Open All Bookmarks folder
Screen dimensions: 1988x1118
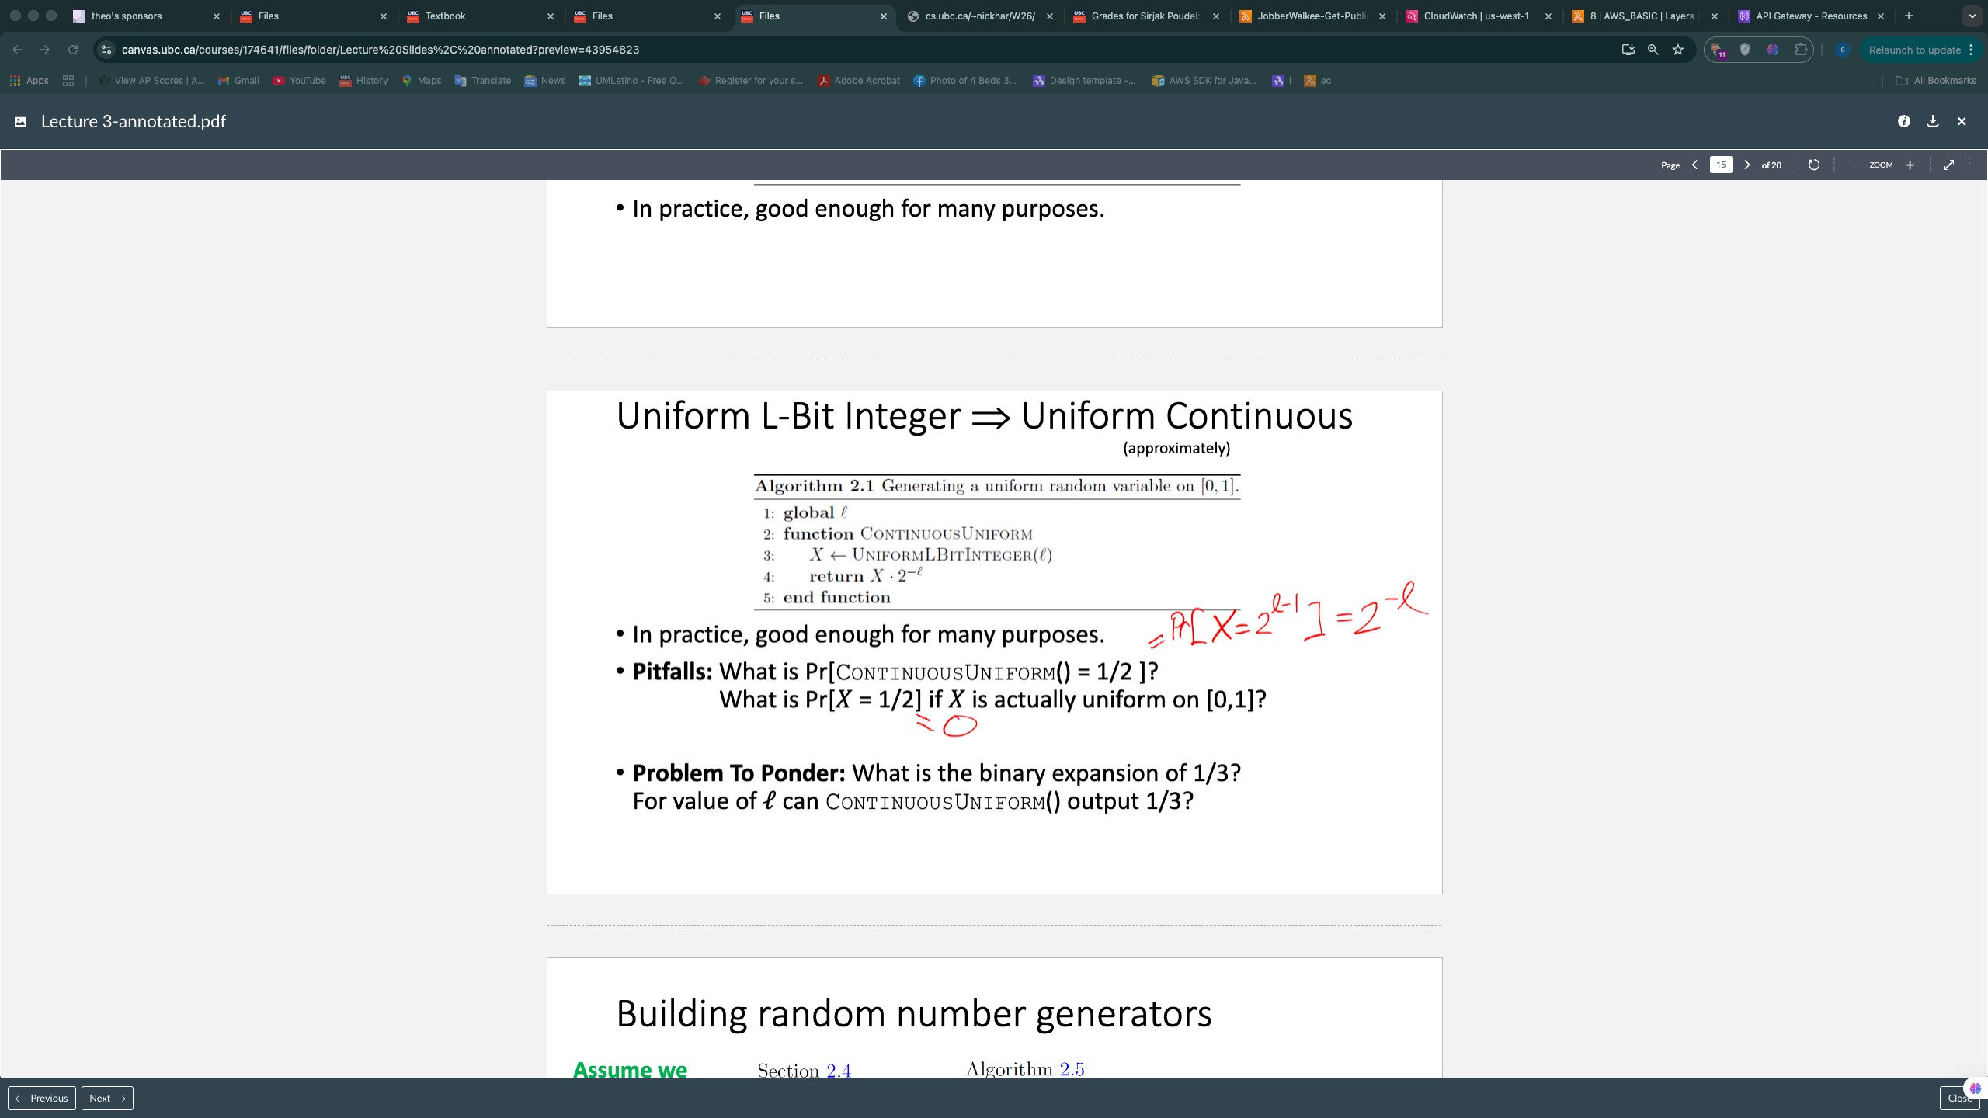1936,81
